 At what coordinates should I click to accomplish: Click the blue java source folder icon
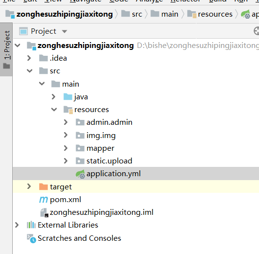[x=68, y=96]
